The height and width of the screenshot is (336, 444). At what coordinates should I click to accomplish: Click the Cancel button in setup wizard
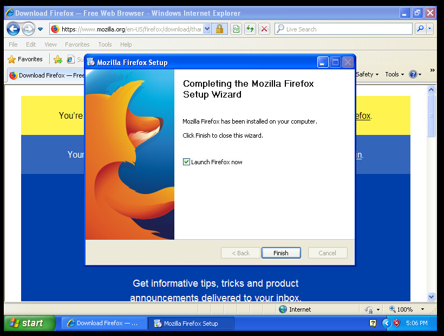coord(328,253)
